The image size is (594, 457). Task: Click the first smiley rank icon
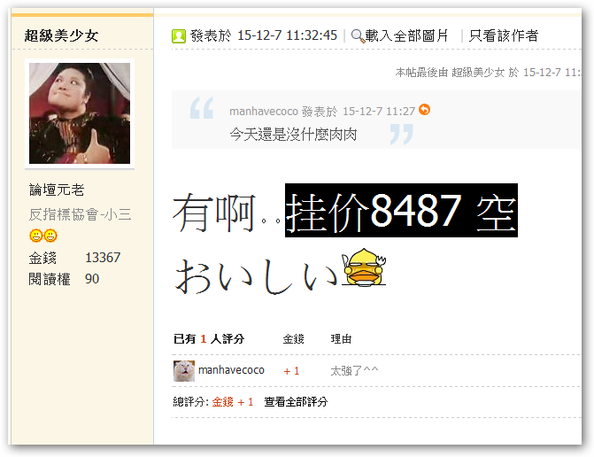pyautogui.click(x=36, y=236)
